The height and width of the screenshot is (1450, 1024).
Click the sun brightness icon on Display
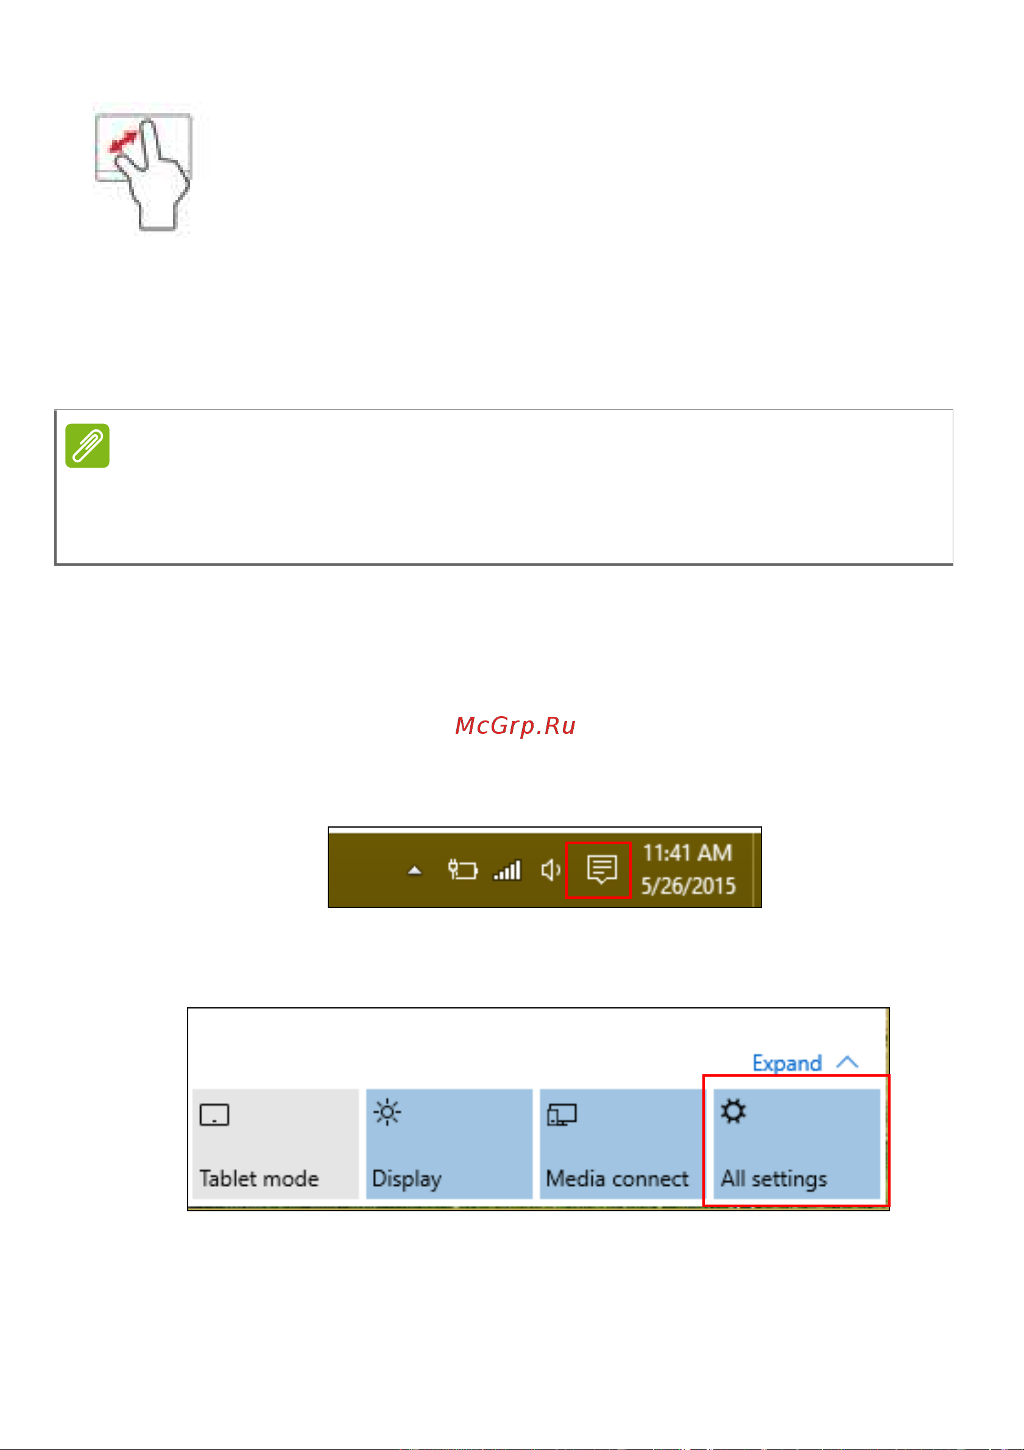pyautogui.click(x=387, y=1112)
